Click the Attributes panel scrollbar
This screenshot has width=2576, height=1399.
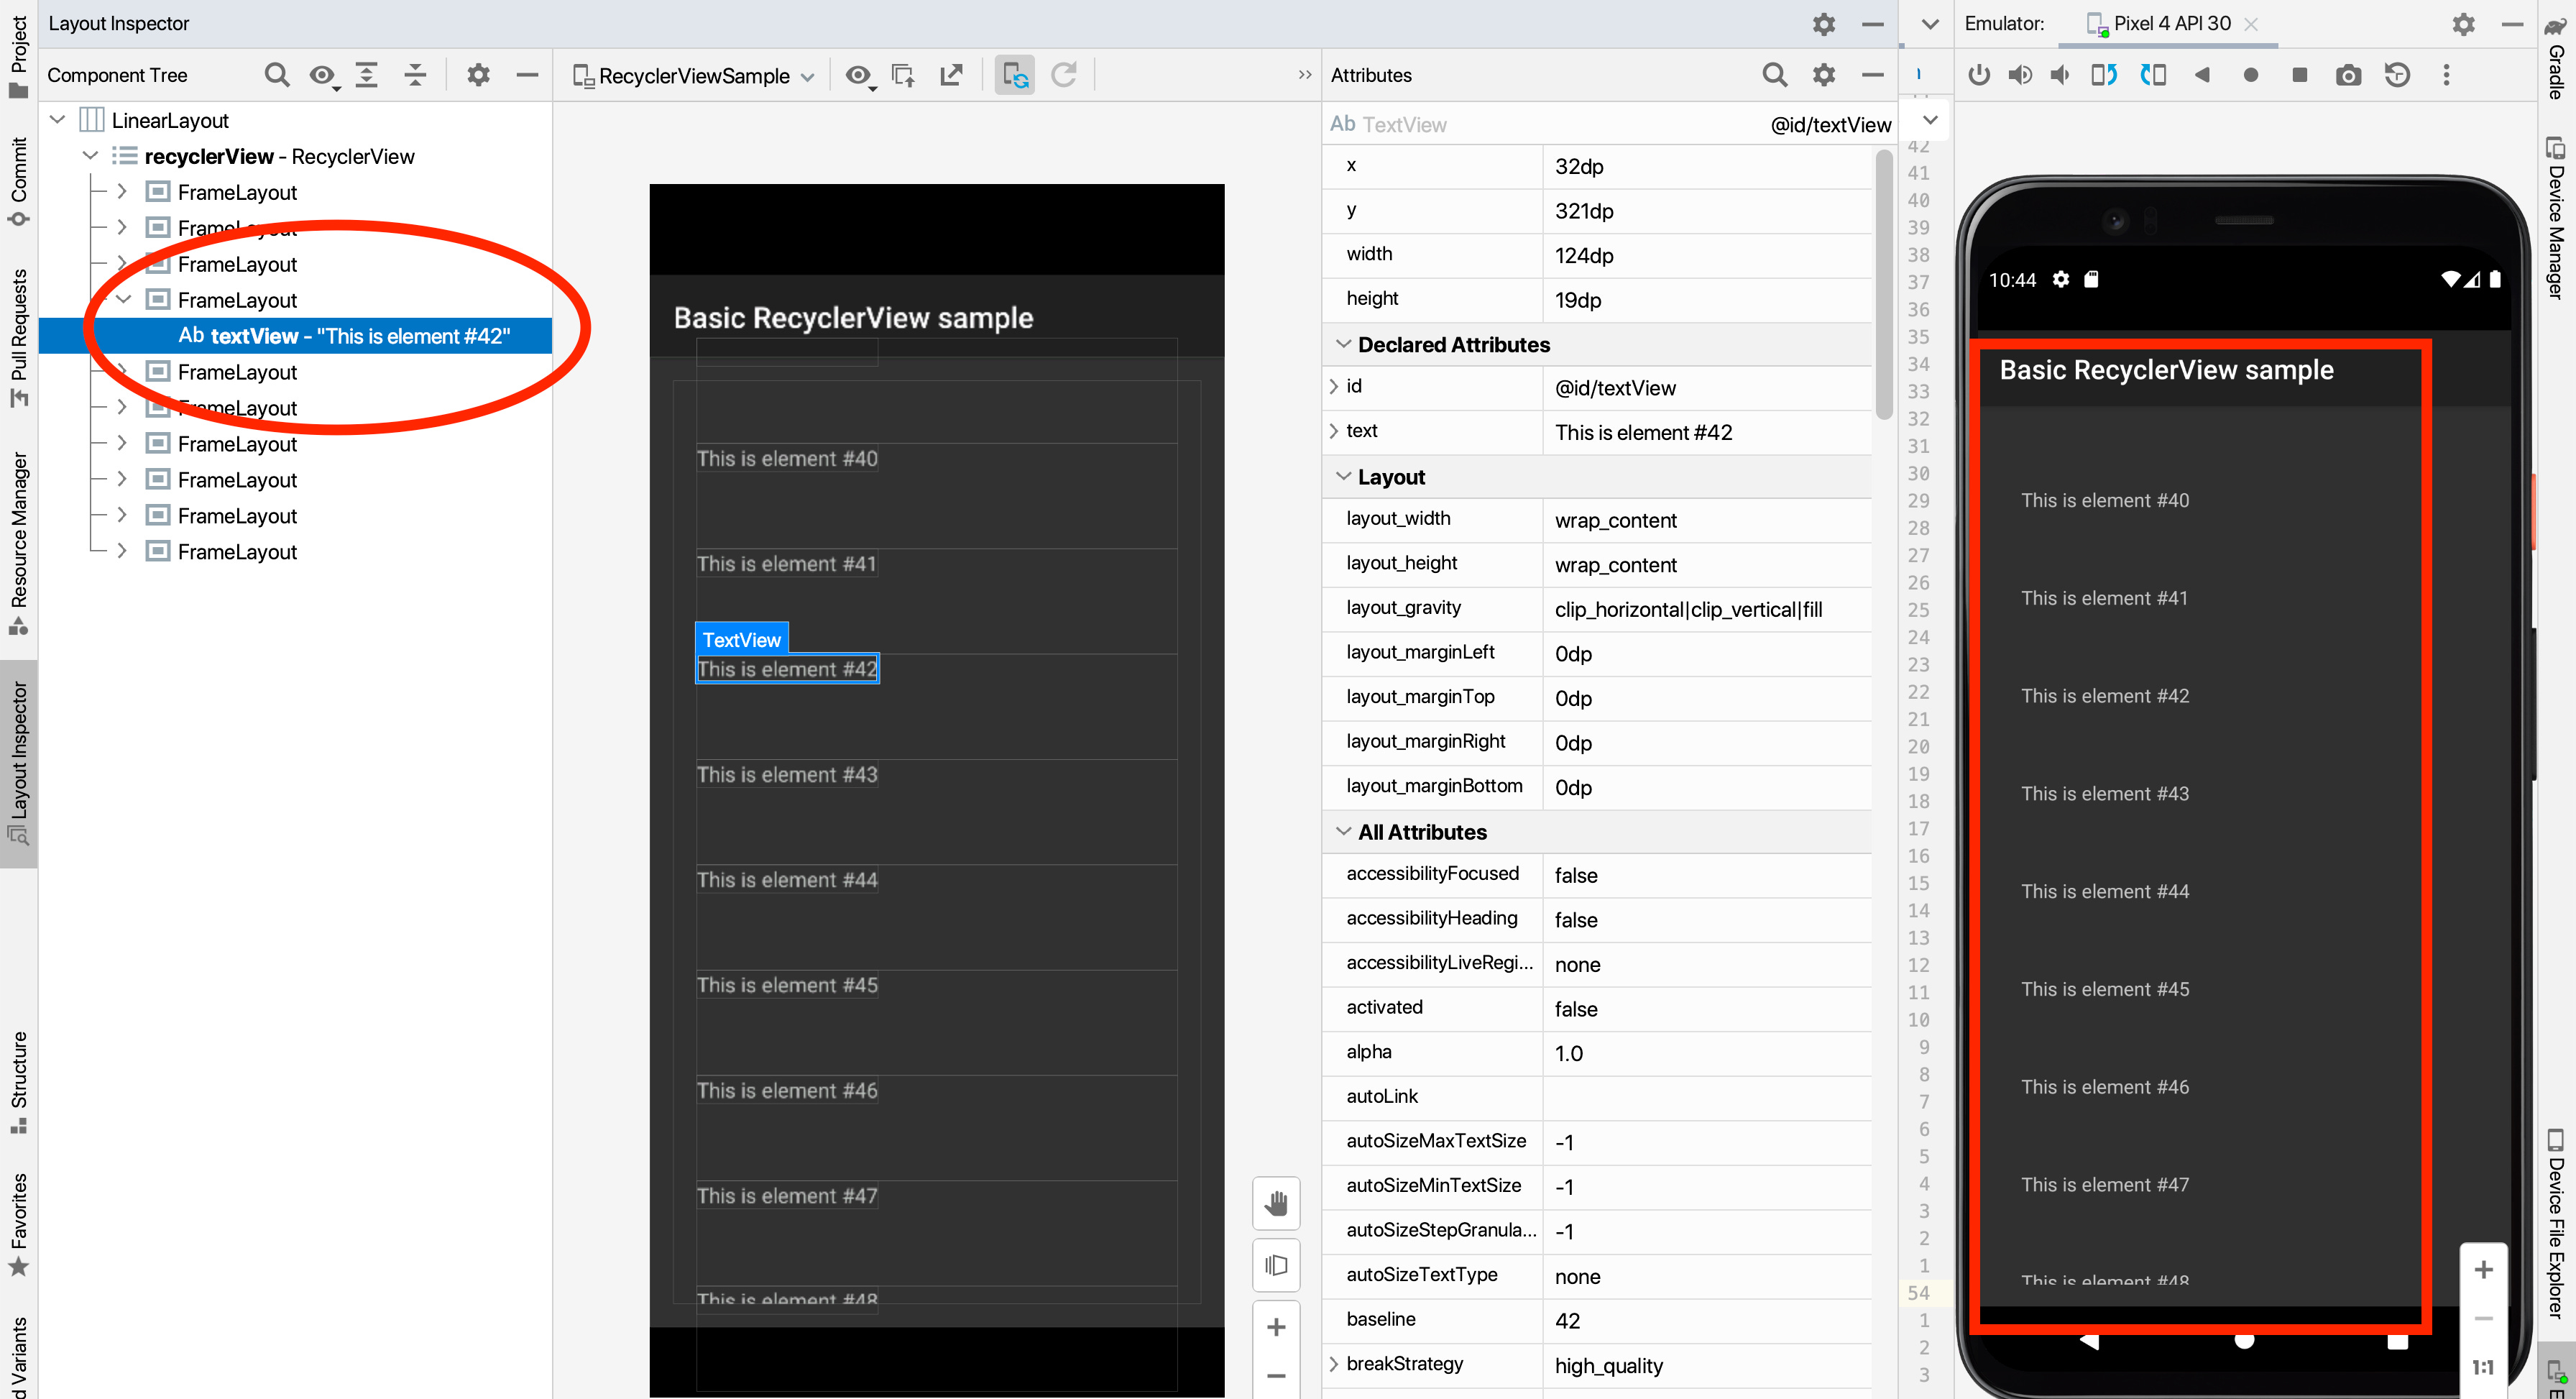coord(1884,284)
